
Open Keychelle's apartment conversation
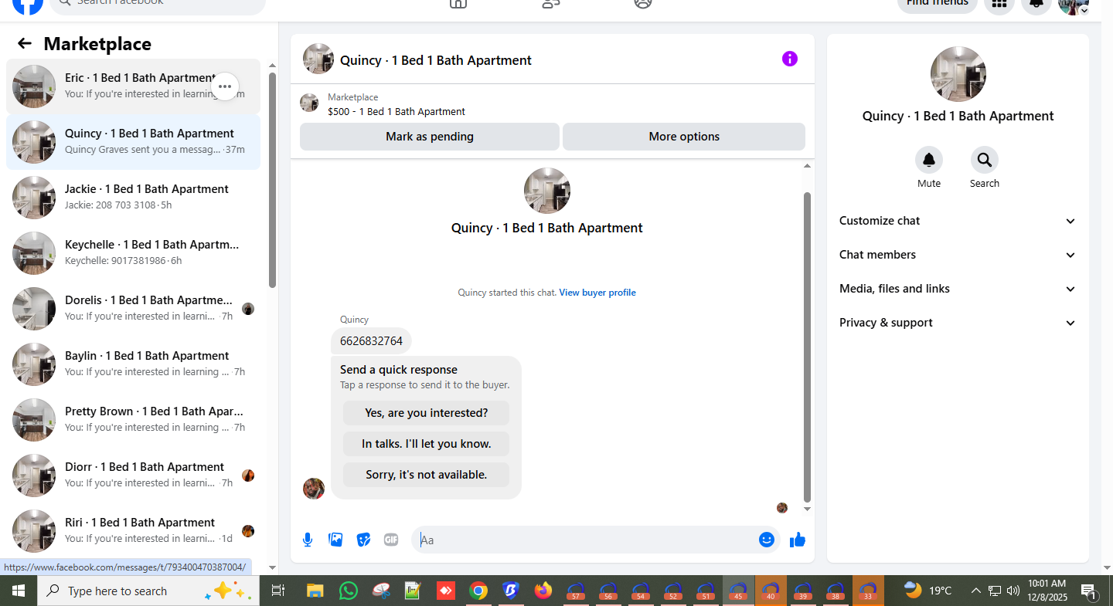click(x=133, y=253)
